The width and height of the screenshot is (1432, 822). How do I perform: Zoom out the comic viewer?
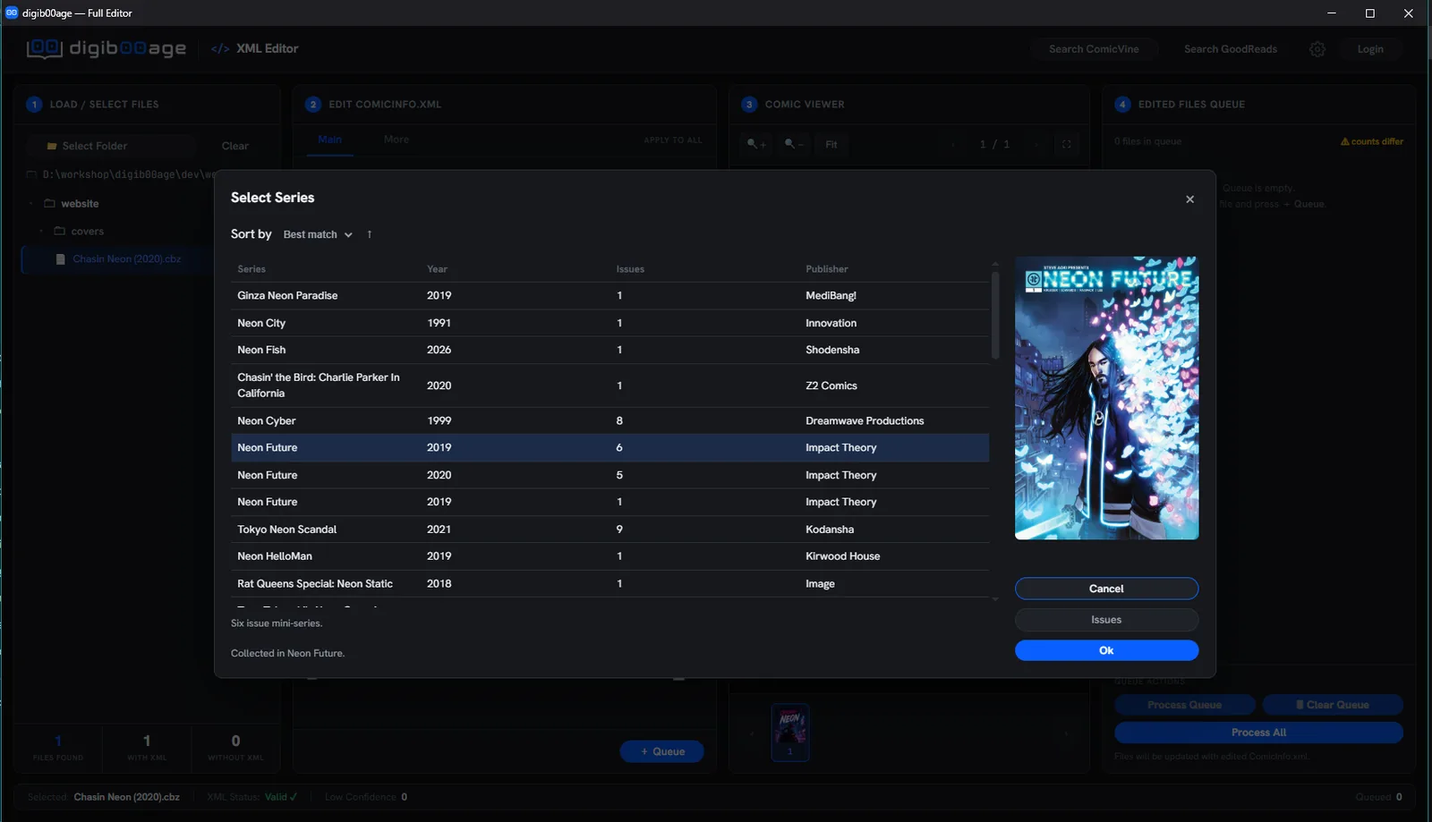(794, 144)
